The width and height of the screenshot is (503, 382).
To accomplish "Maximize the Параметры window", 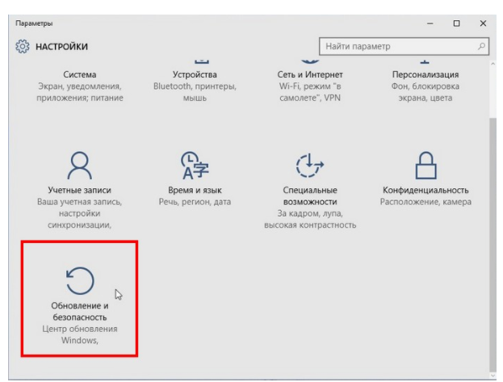I will (456, 23).
